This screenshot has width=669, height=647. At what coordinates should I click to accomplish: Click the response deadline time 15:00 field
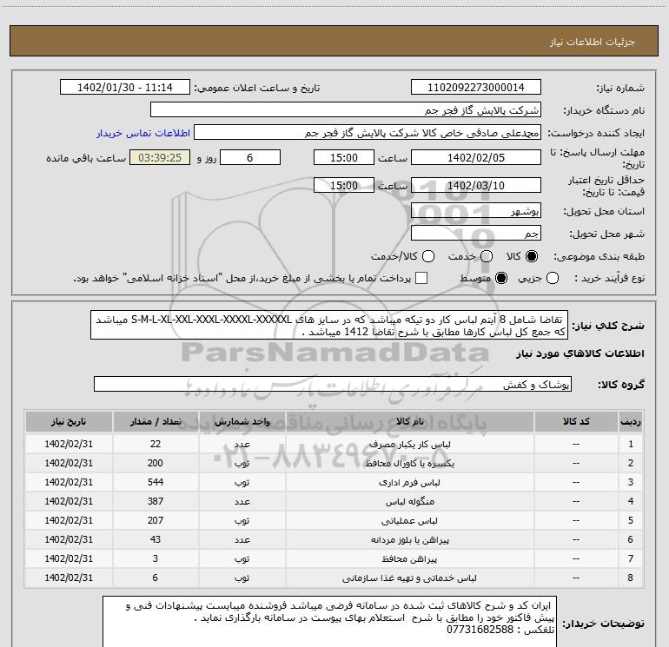pyautogui.click(x=344, y=157)
